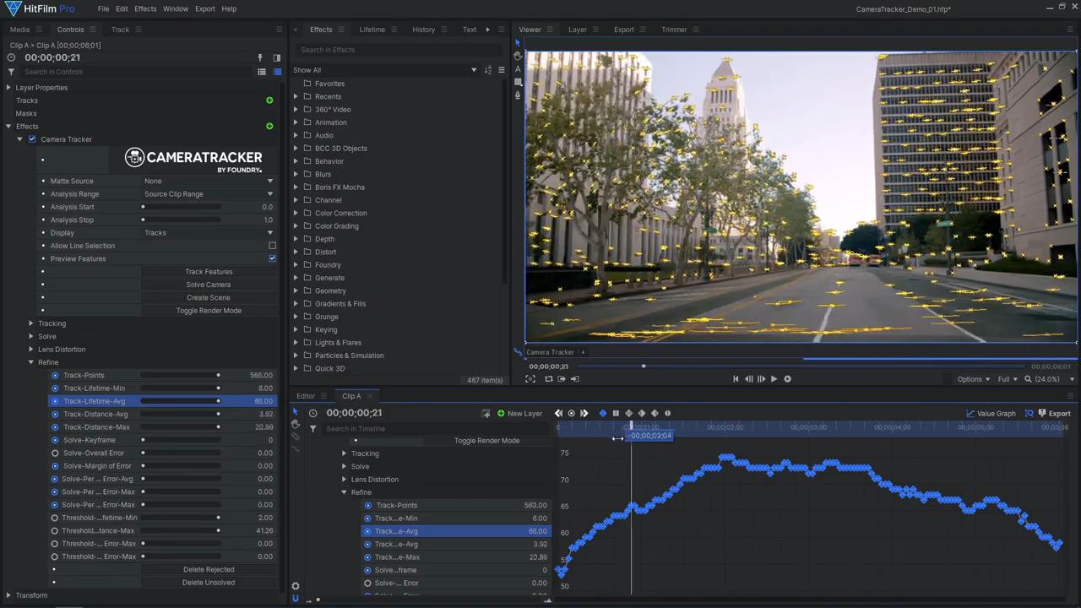Expand the Tracking section in Controls
1081x608 pixels.
click(31, 323)
